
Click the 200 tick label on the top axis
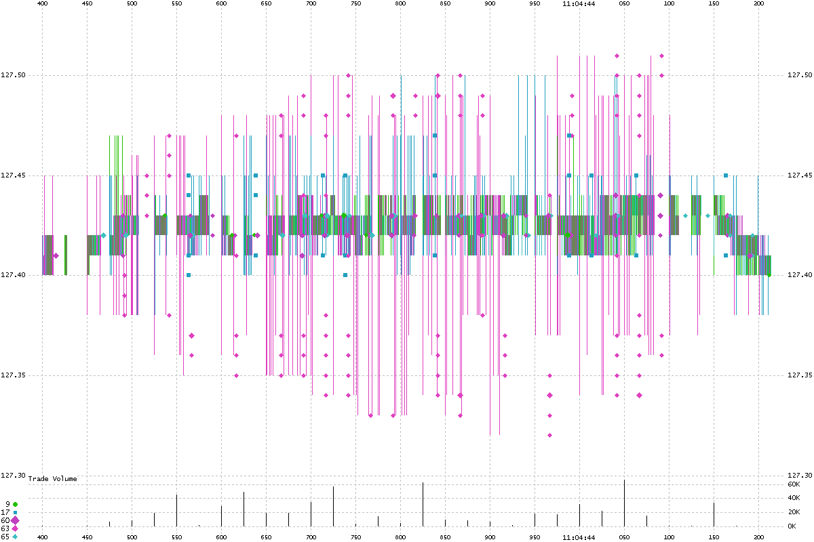tap(758, 3)
